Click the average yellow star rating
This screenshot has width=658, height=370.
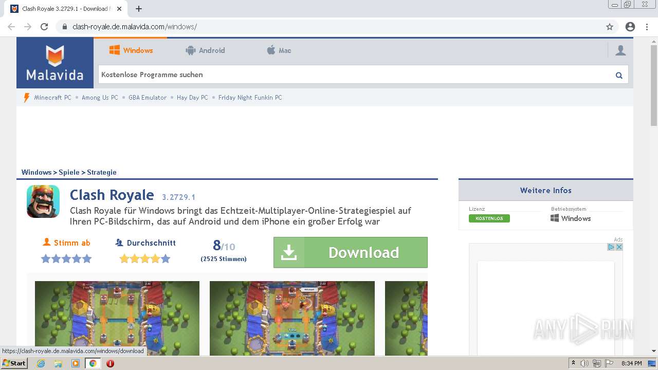pyautogui.click(x=145, y=259)
